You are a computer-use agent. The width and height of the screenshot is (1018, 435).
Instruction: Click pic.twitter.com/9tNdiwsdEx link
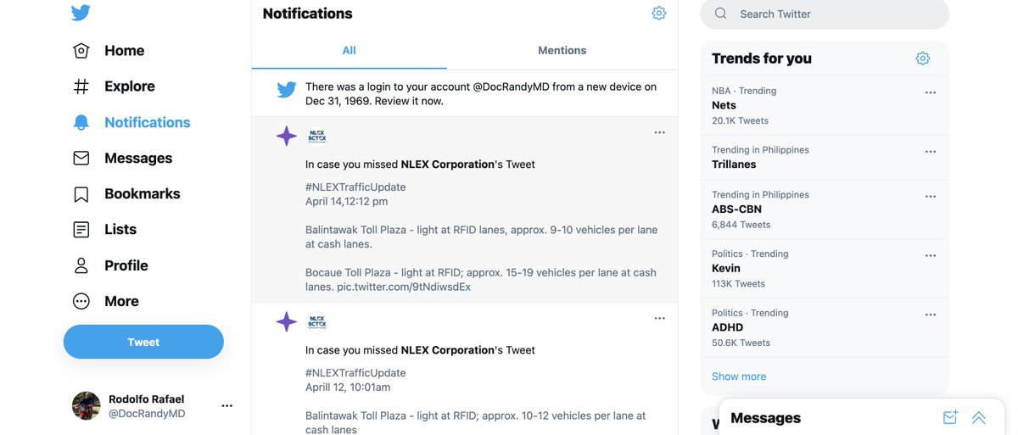coord(404,287)
